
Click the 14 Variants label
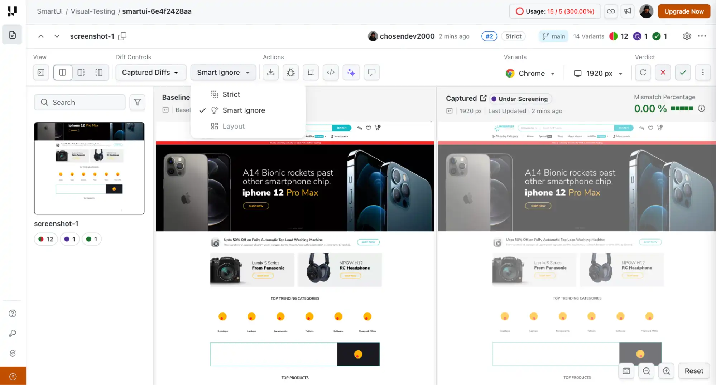[588, 36]
